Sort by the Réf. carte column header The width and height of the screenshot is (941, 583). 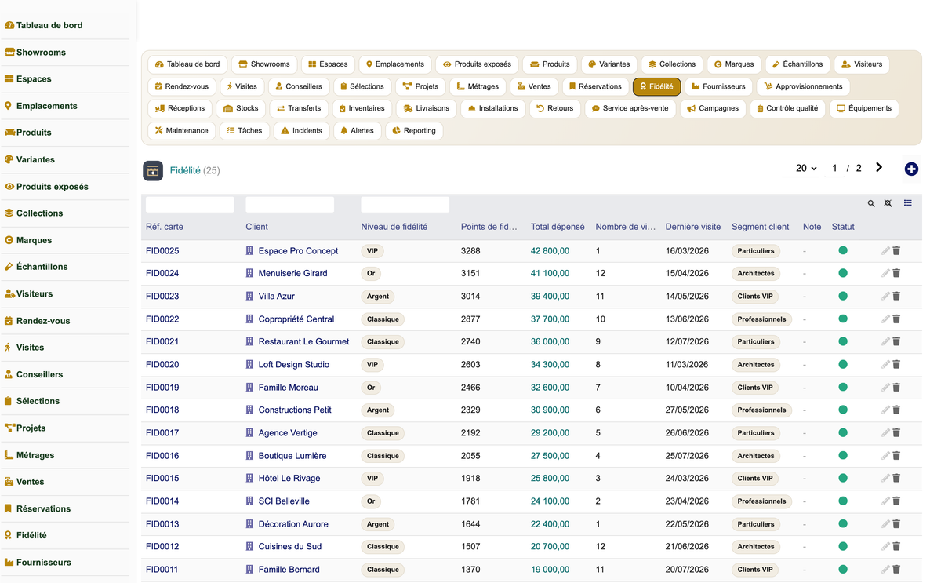tap(165, 227)
